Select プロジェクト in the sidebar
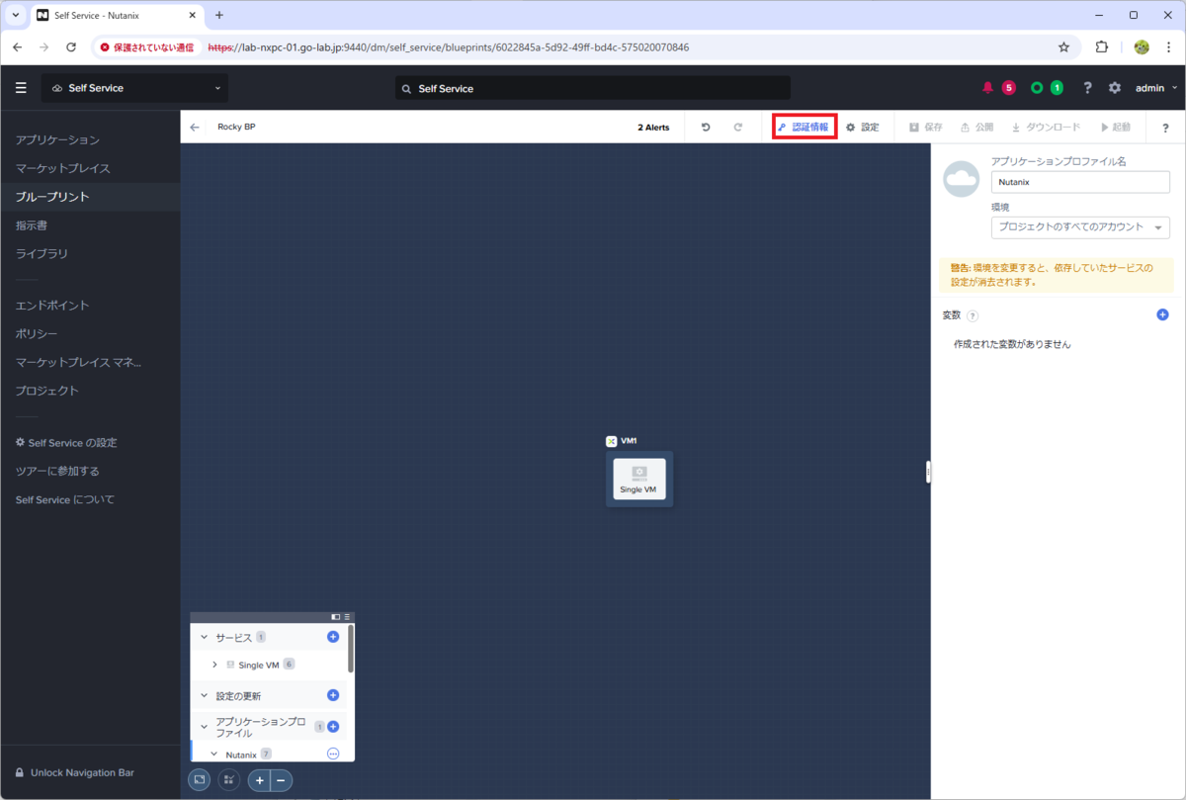The height and width of the screenshot is (800, 1186). 46,391
